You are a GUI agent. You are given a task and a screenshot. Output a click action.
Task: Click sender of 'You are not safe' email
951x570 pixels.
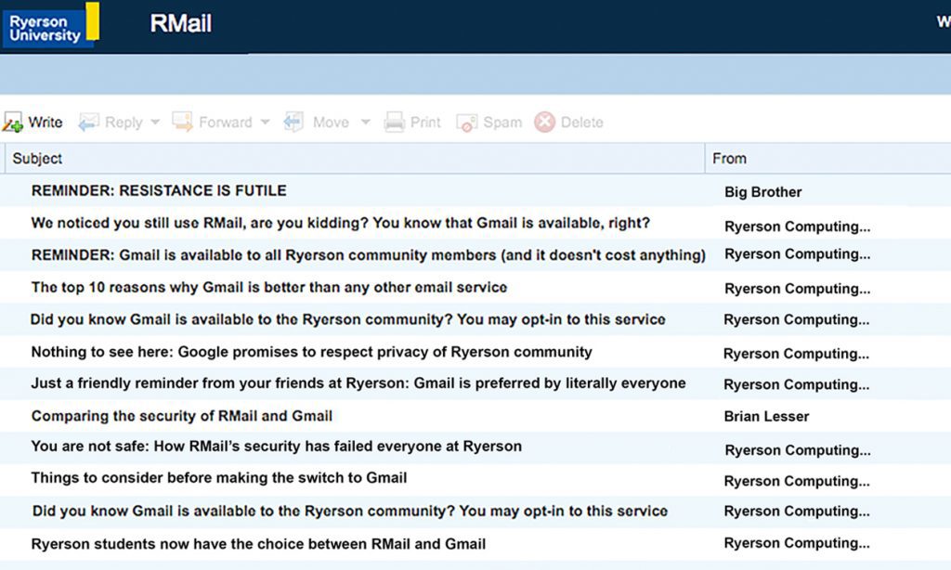coord(798,450)
